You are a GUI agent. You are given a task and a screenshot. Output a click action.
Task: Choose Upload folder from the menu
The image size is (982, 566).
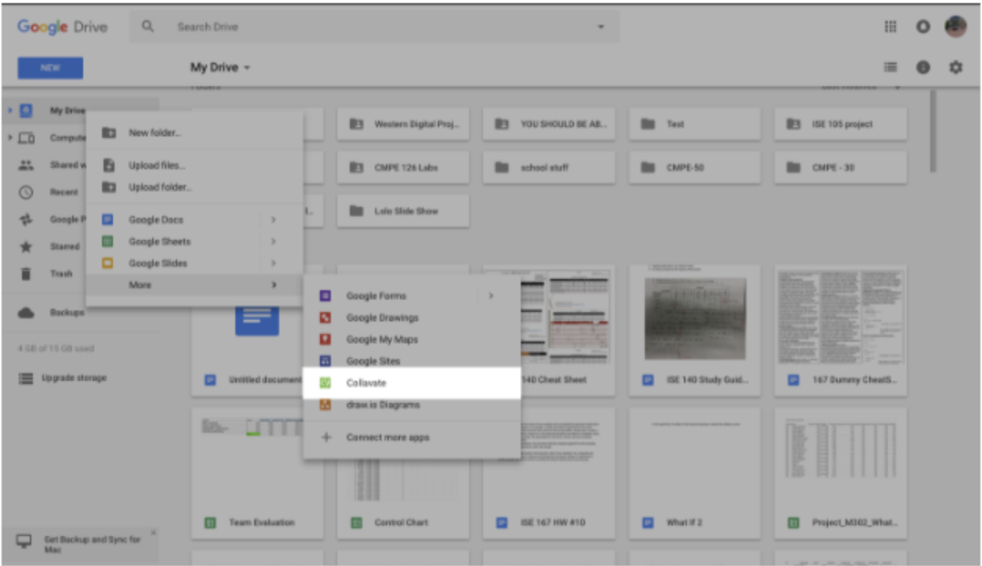195,187
